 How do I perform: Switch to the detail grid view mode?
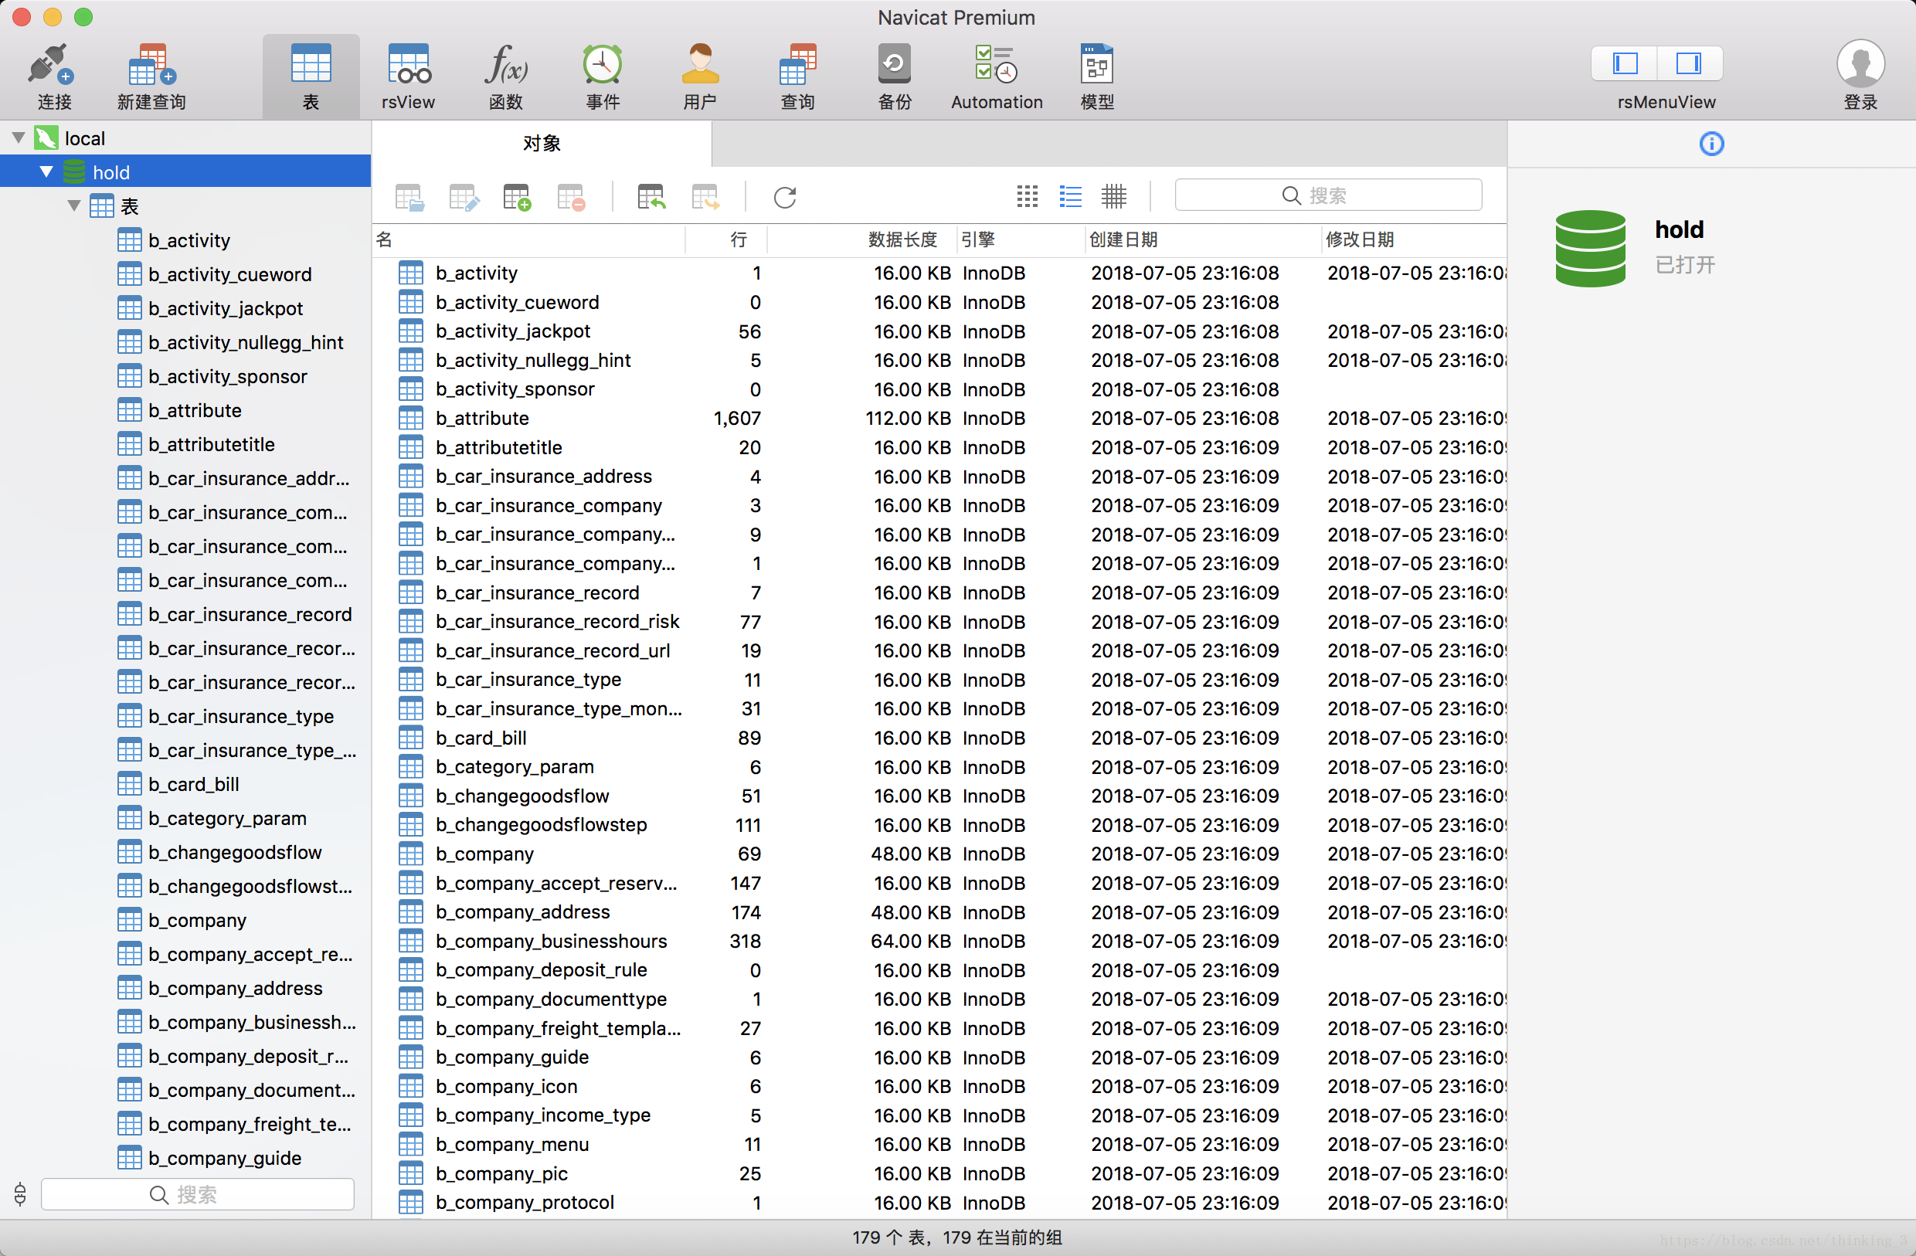pyautogui.click(x=1114, y=196)
